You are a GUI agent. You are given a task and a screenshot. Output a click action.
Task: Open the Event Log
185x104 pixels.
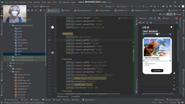pos(159,100)
